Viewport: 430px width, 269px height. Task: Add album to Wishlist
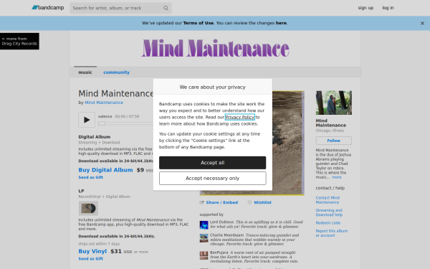pos(262,202)
